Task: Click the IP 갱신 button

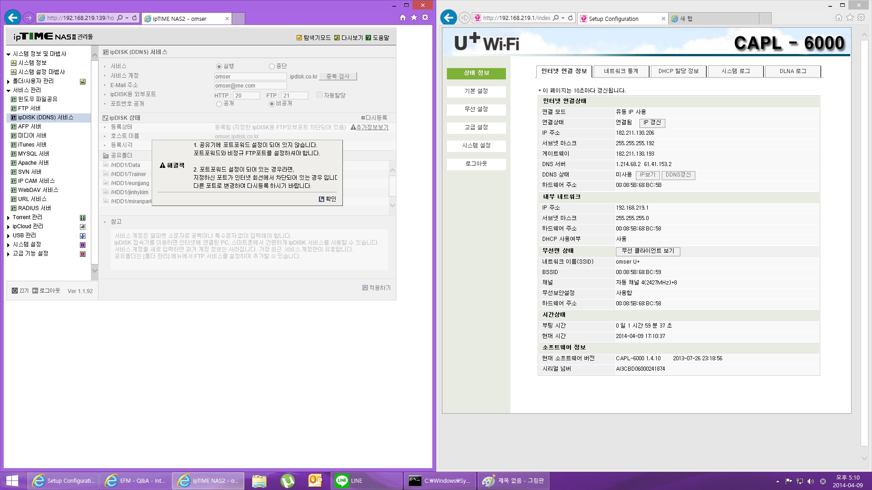Action: point(652,122)
